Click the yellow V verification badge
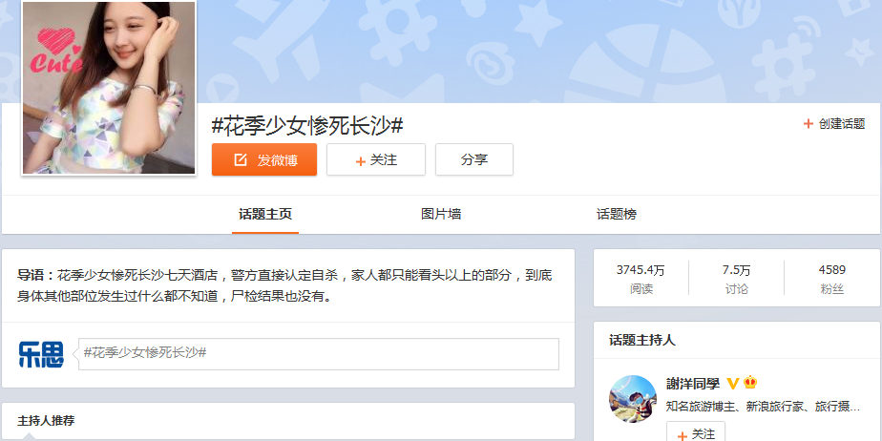This screenshot has width=882, height=441. click(x=733, y=384)
